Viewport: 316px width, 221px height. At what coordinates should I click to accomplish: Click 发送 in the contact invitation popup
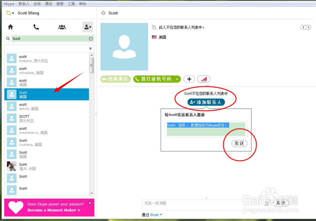pos(239,143)
